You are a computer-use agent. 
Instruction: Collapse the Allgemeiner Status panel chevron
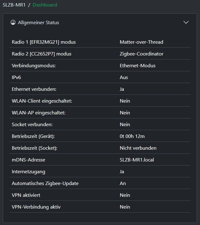pyautogui.click(x=186, y=22)
